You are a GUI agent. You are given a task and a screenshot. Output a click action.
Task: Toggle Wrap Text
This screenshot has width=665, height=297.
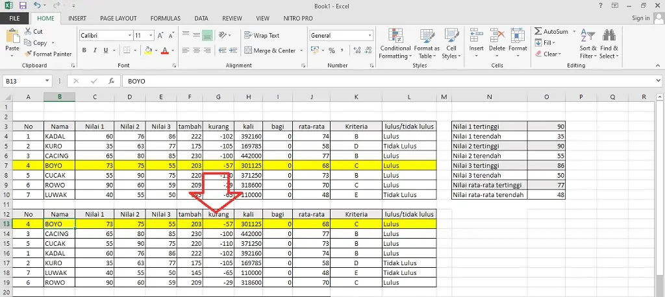(262, 36)
